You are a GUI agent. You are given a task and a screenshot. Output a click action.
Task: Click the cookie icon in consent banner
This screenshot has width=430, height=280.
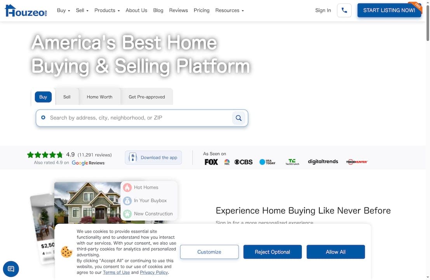[x=66, y=252]
